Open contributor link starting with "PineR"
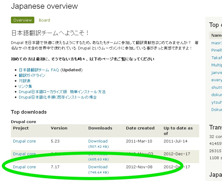The width and height of the screenshot is (222, 181). pos(217,50)
